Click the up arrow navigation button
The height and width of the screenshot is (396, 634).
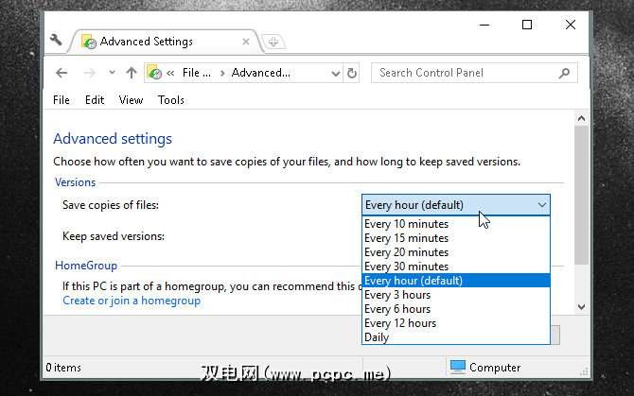132,73
